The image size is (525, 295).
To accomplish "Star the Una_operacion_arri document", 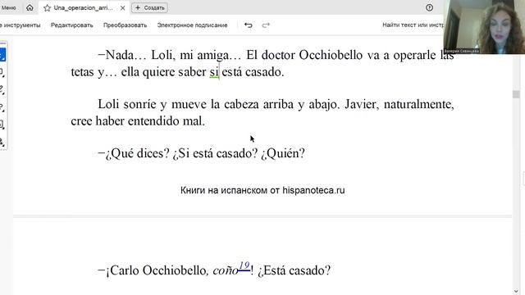I will [48, 7].
